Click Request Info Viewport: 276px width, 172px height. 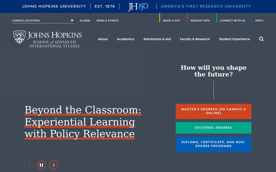tap(200, 21)
